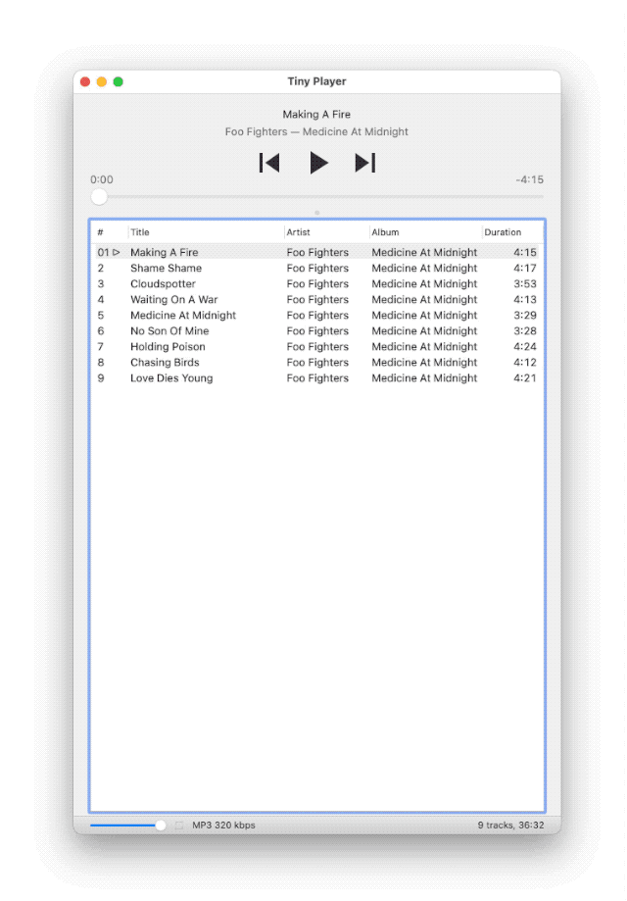Skip to the next track
The width and height of the screenshot is (627, 901).
365,163
